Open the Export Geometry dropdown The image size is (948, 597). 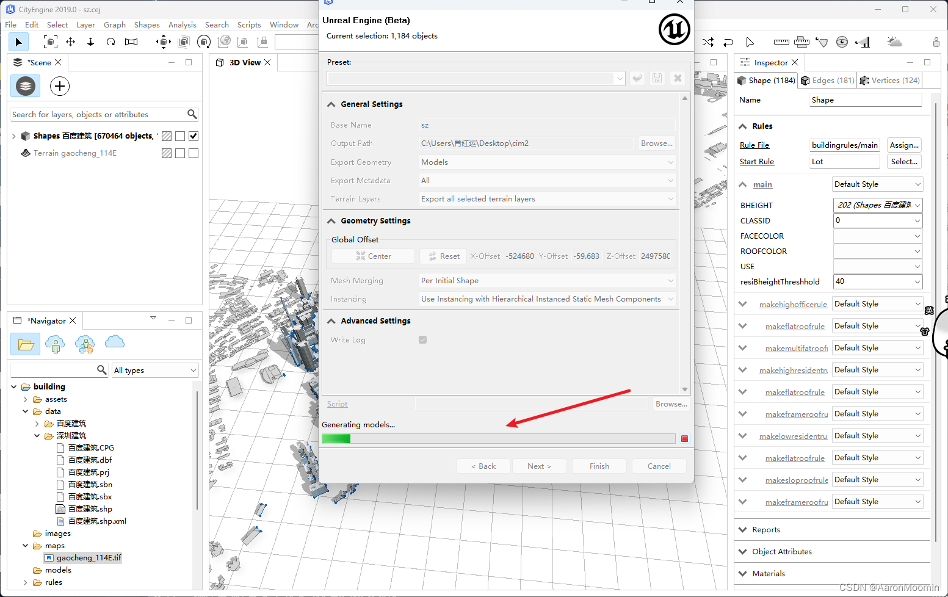pyautogui.click(x=547, y=162)
